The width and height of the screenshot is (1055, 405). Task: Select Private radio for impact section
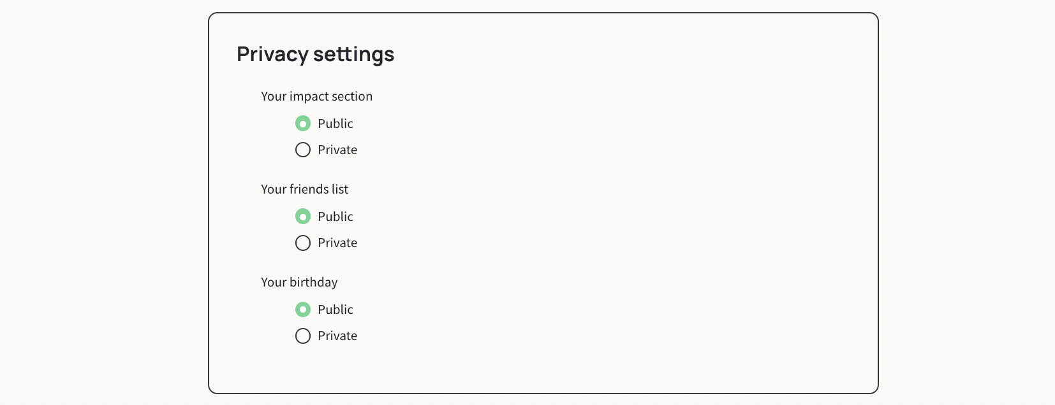[303, 150]
